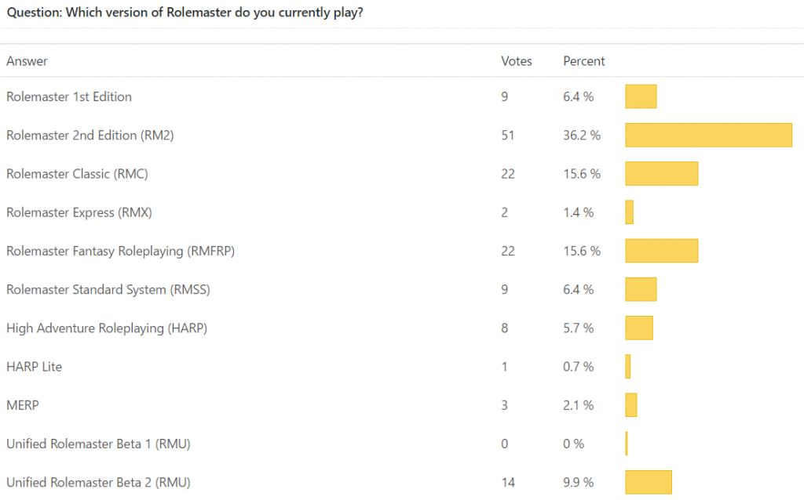Click the vote count 51
This screenshot has width=804, height=500.
click(x=507, y=136)
